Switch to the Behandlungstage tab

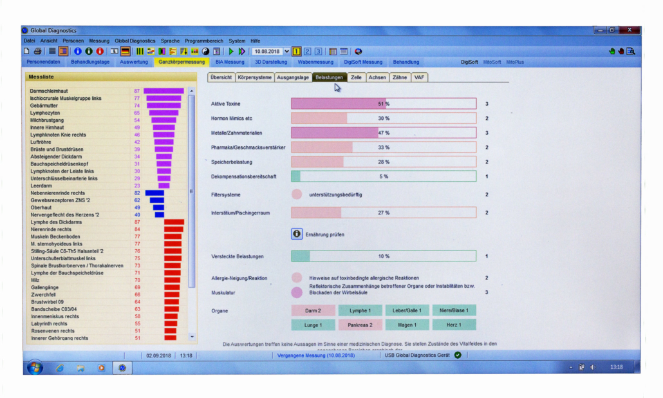90,62
